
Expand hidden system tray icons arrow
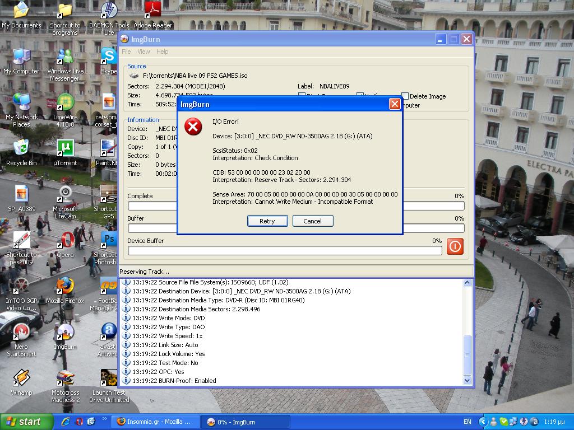pos(483,422)
